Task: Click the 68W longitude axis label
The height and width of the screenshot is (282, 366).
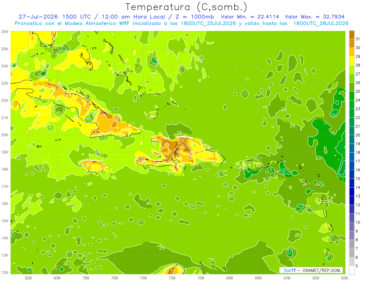Action: pos(230,278)
